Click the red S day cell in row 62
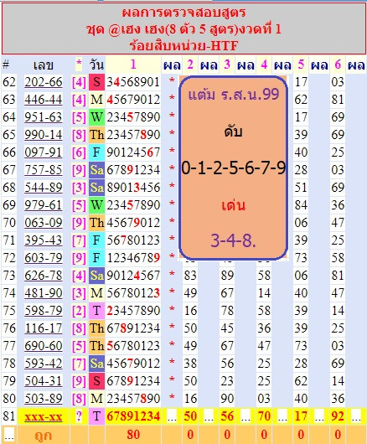The height and width of the screenshot is (444, 367). pyautogui.click(x=96, y=82)
